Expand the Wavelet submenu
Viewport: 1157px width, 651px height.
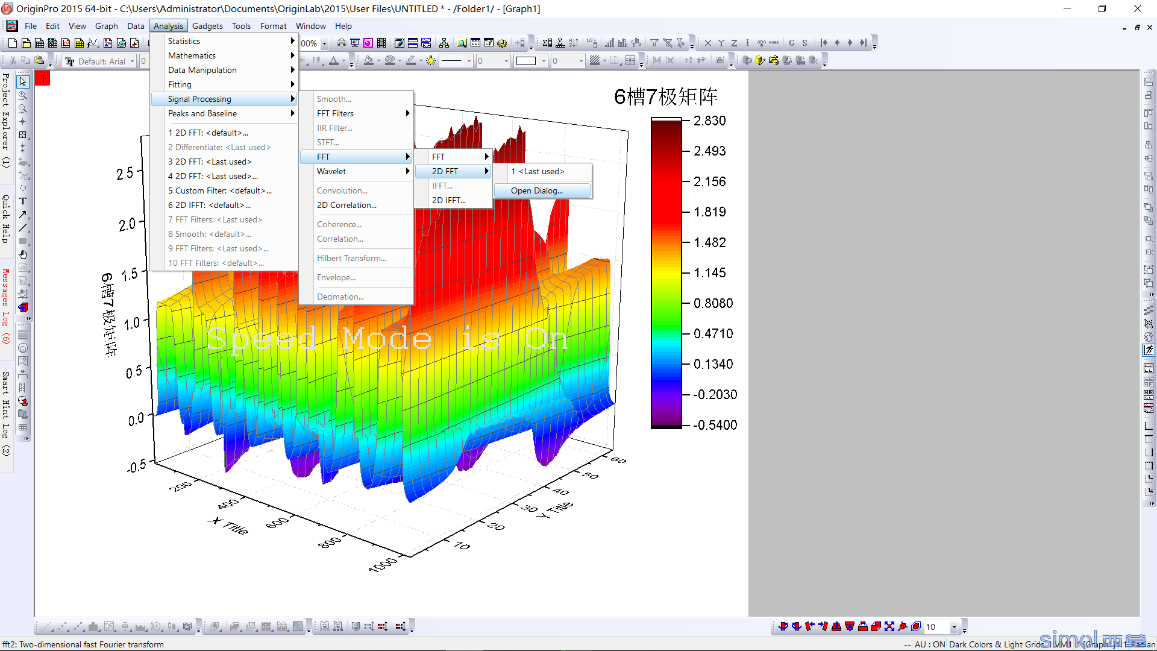coord(357,171)
